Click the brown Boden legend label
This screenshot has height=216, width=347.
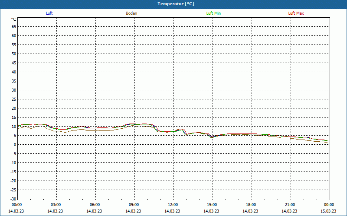coord(131,13)
